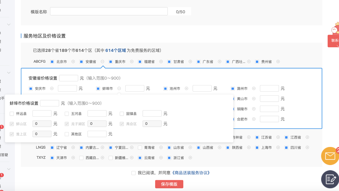The width and height of the screenshot is (339, 191).
Task: Expand the 铜陵市 district list
Action: coord(254,109)
